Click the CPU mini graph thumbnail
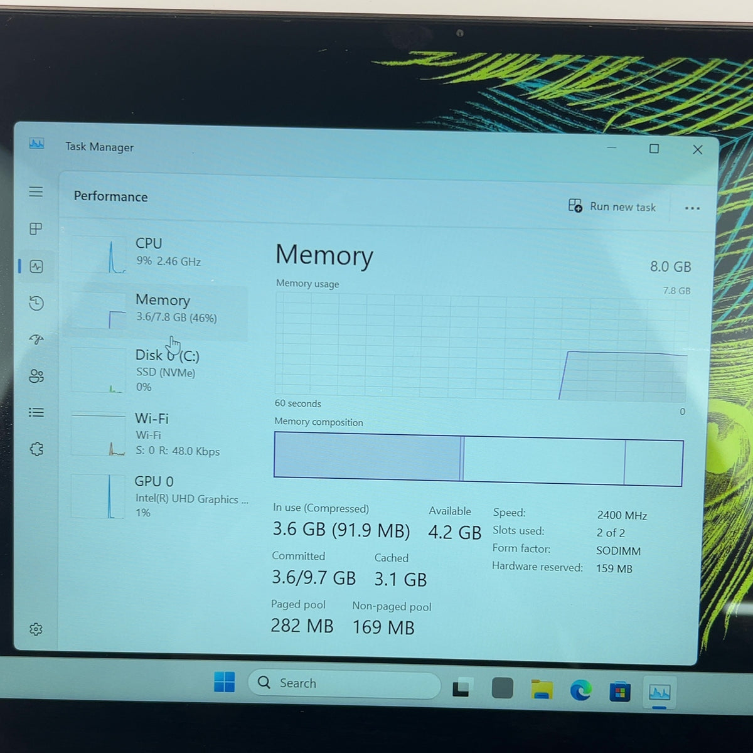The width and height of the screenshot is (753, 753). pyautogui.click(x=99, y=255)
